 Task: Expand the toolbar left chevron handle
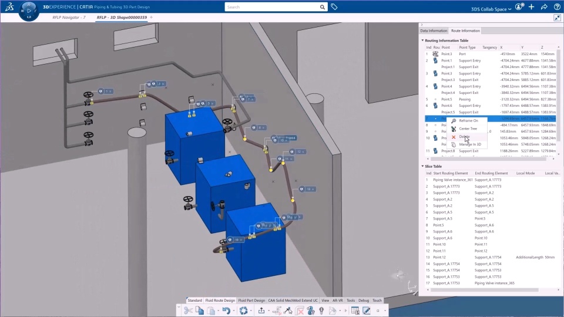coord(179,308)
